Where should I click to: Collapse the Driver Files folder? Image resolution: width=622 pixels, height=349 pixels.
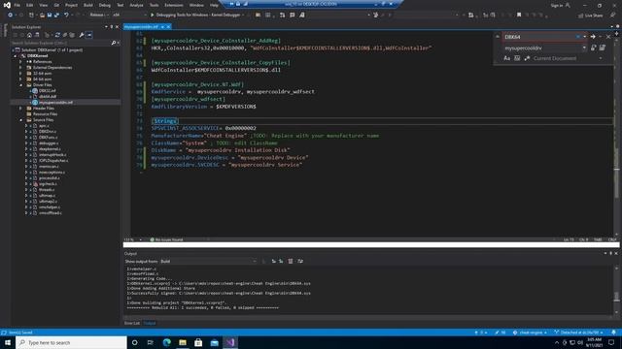point(20,85)
